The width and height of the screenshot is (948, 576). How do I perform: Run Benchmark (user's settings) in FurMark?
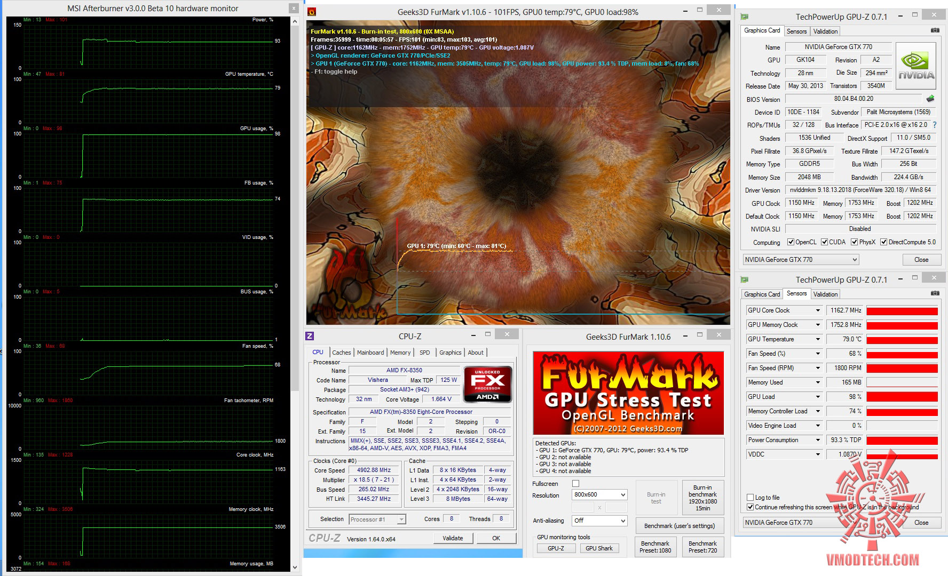(x=680, y=526)
